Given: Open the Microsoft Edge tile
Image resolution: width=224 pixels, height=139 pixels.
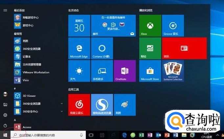Looking at the screenshot, I should point(79,48).
